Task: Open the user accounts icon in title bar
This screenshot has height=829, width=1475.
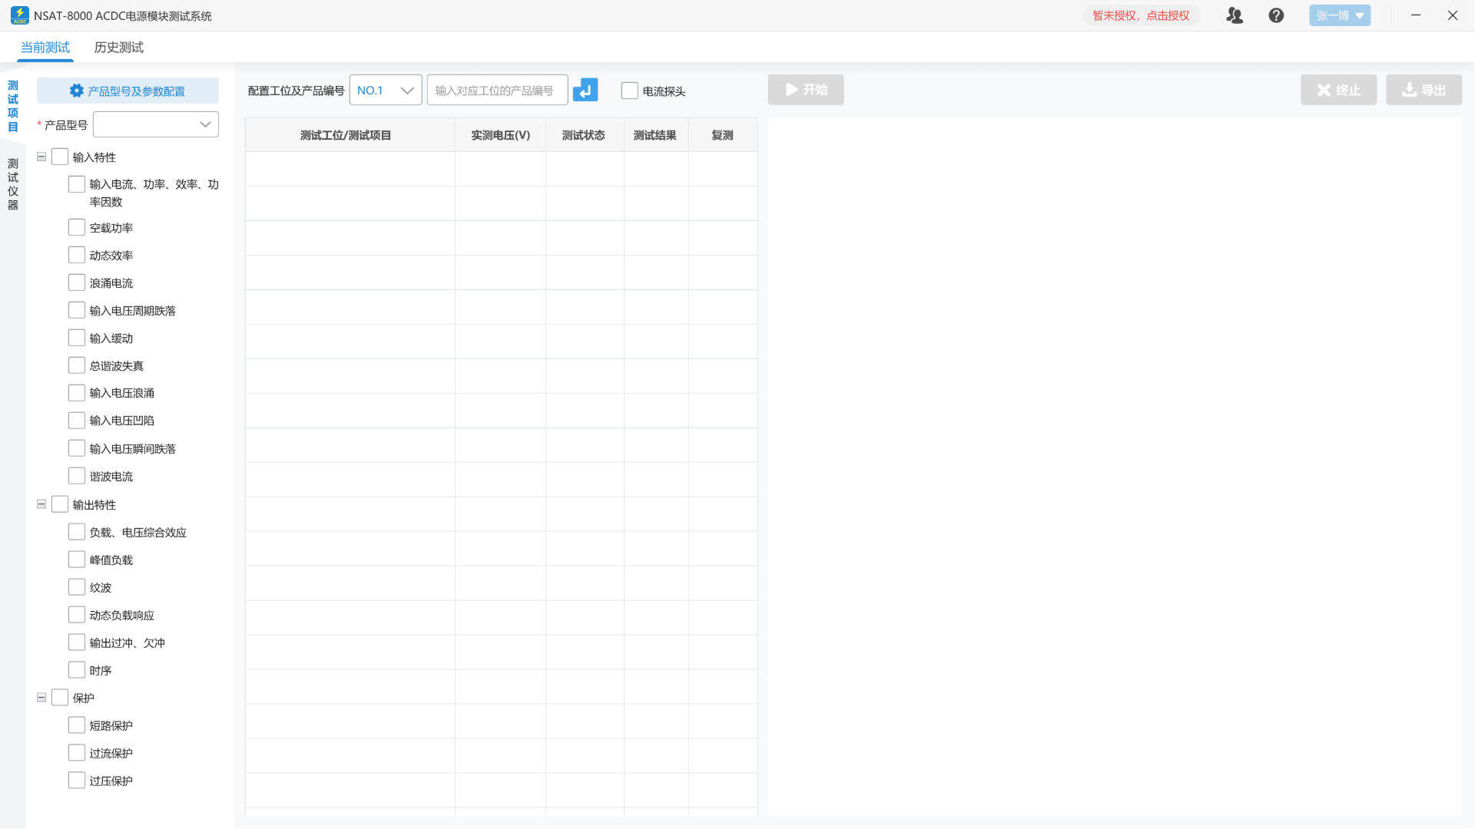Action: [1234, 15]
